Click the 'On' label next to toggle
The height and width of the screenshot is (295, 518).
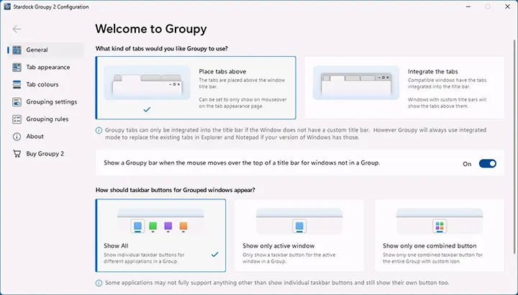467,164
